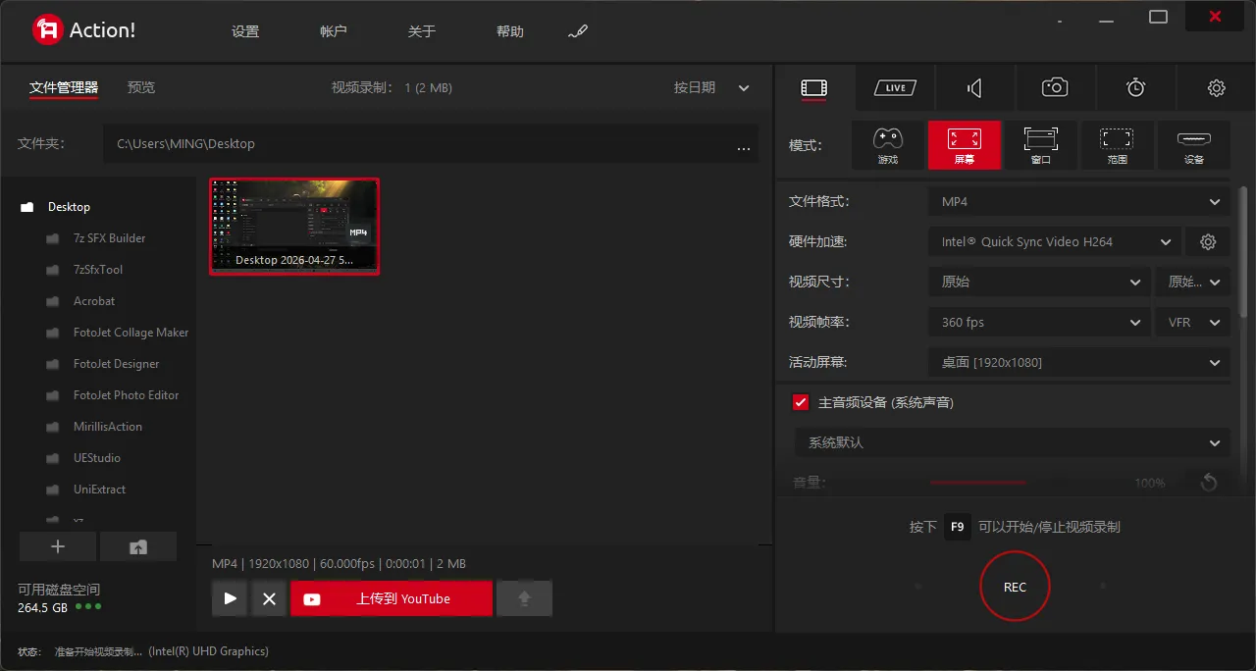
Task: Click the 上传到 YouTube button
Action: 392,597
